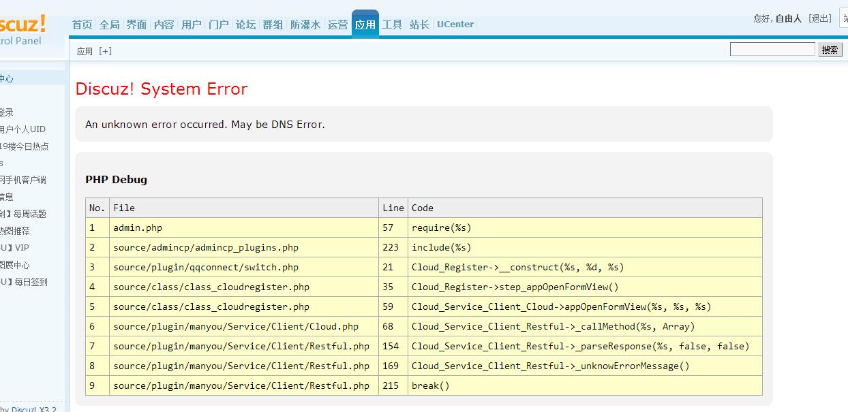Open the 用户个人UID sidebar item

point(22,129)
